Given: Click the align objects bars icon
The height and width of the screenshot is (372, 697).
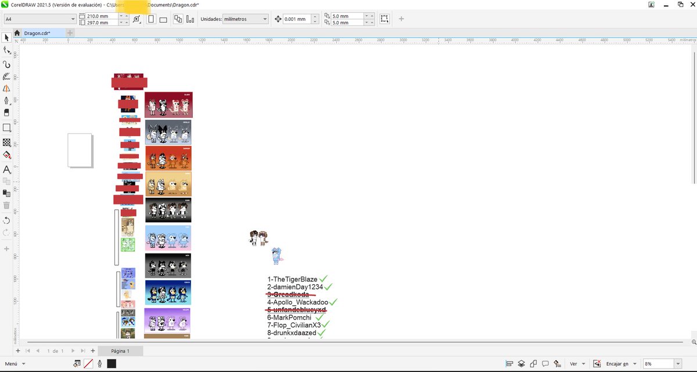Looking at the screenshot, I should [190, 19].
